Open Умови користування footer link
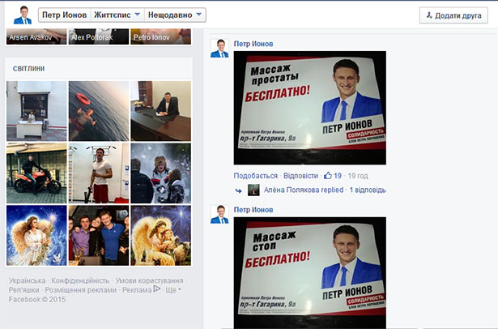498x329 pixels. click(149, 280)
